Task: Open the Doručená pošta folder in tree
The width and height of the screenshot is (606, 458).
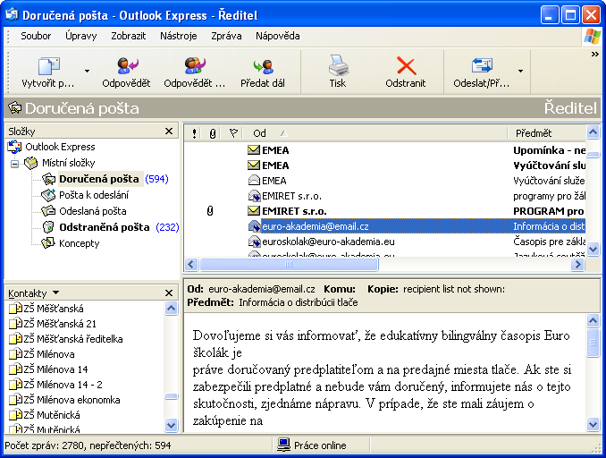Action: click(98, 179)
